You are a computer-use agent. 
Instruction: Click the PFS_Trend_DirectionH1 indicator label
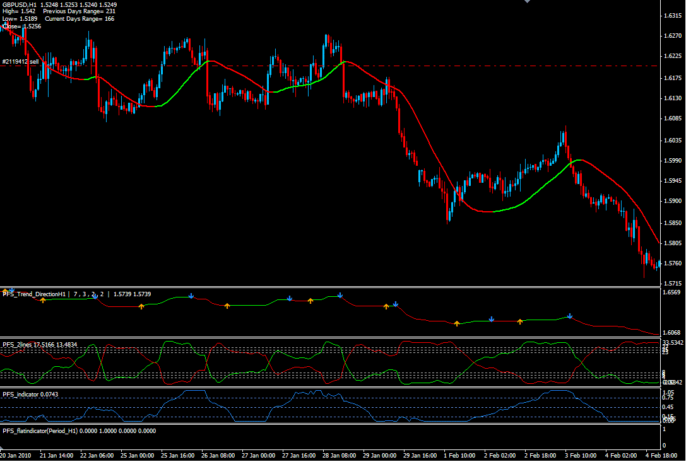pyautogui.click(x=35, y=294)
